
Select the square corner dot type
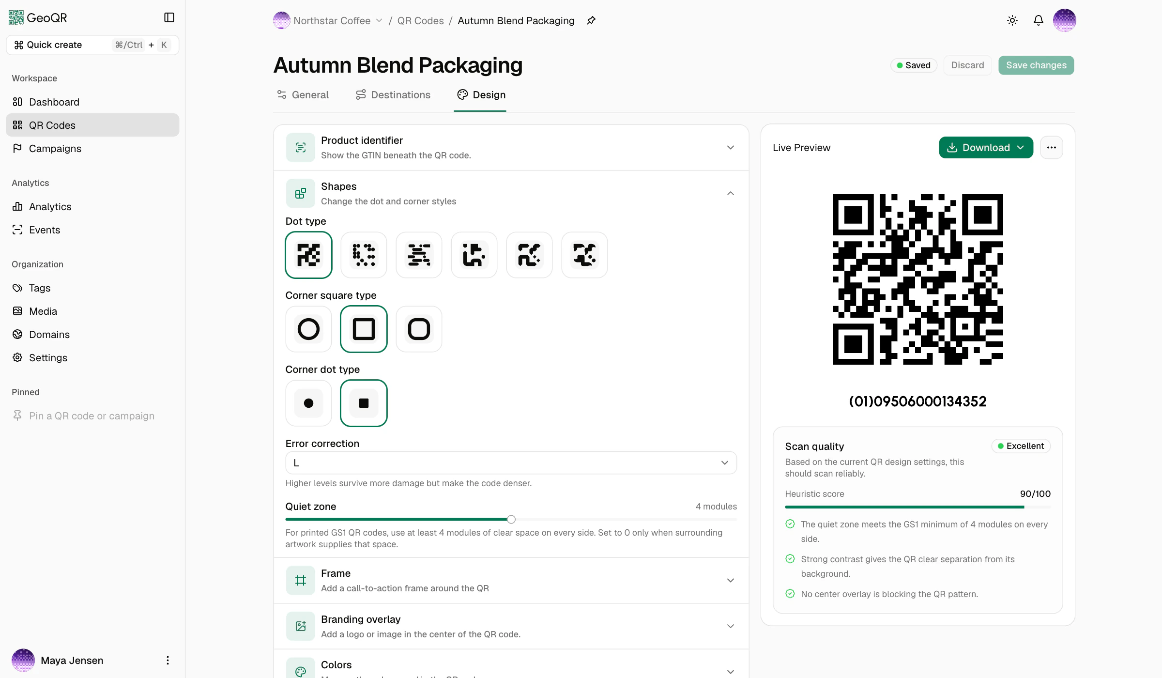point(364,403)
